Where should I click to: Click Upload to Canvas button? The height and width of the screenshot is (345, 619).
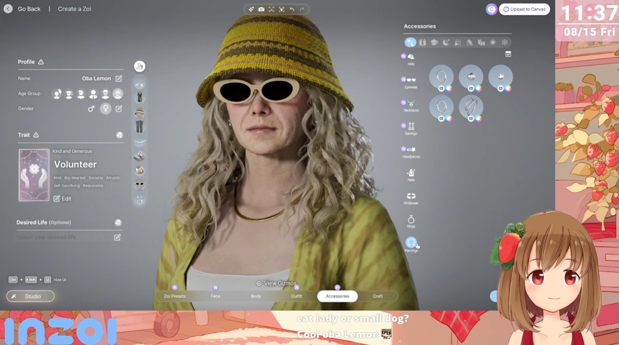tap(524, 9)
